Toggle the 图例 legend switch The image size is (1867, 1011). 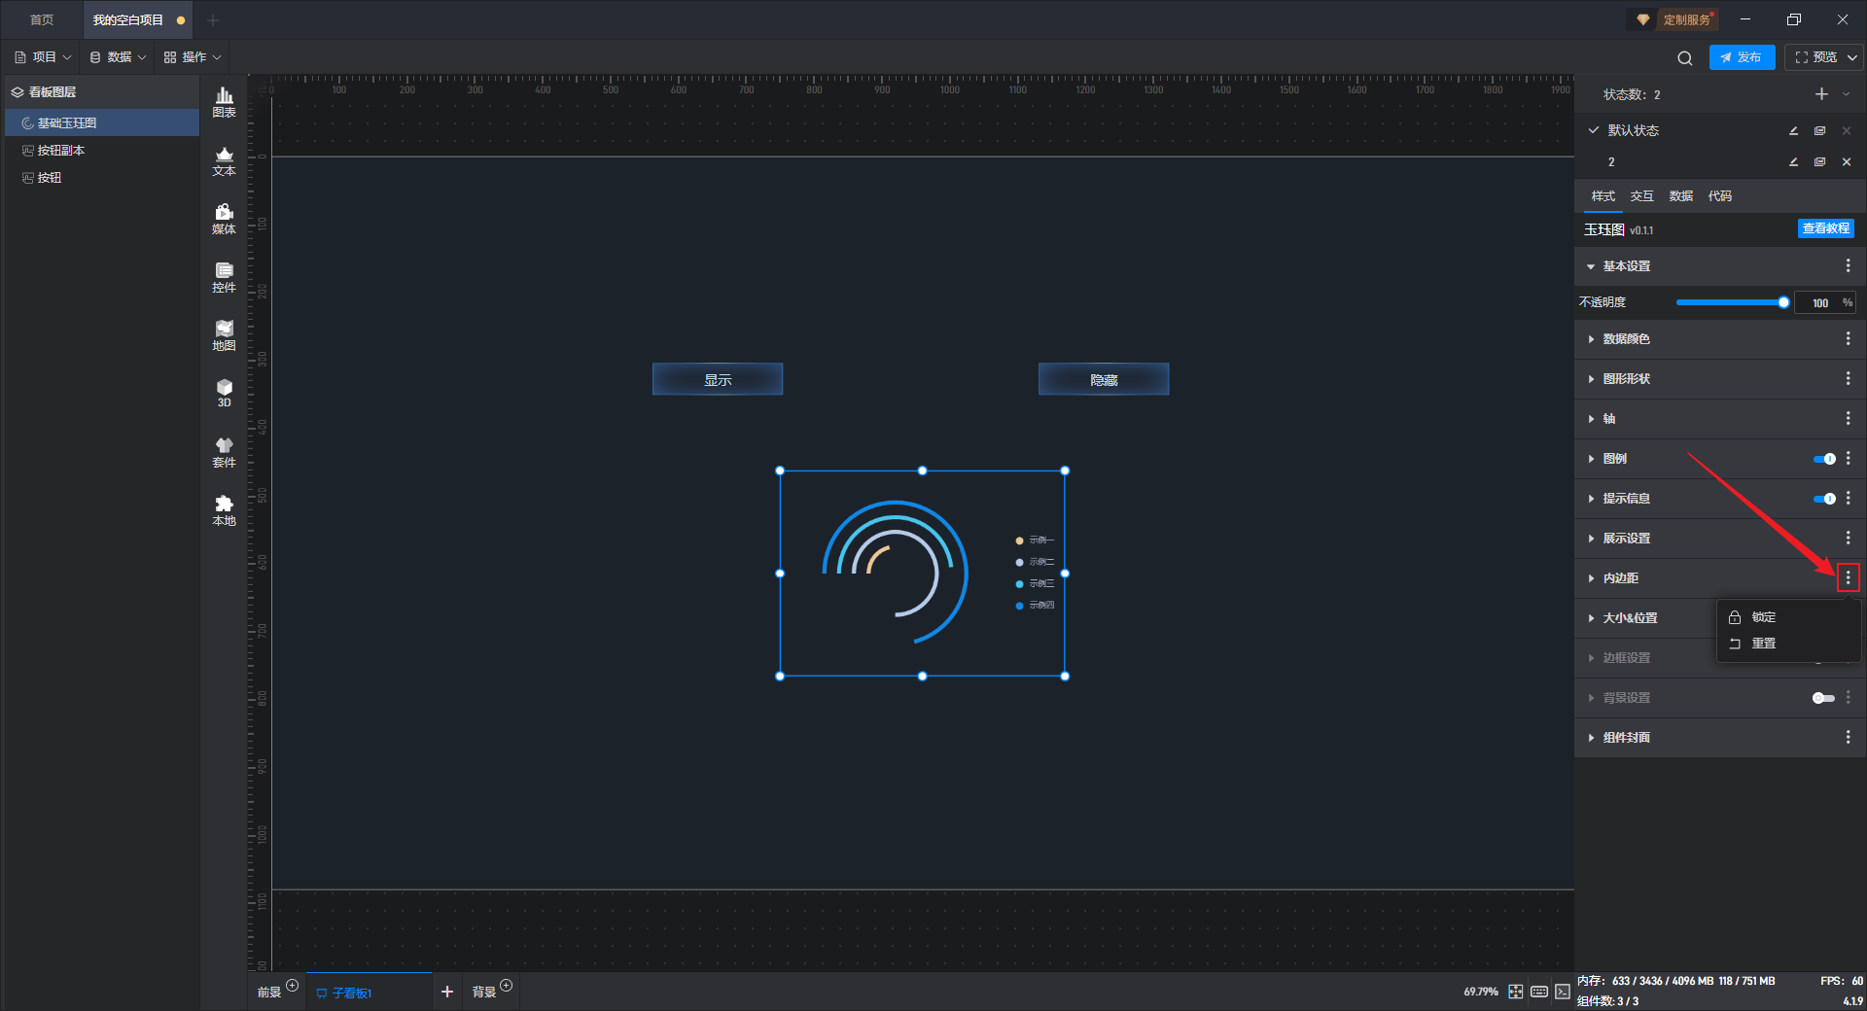(1824, 459)
